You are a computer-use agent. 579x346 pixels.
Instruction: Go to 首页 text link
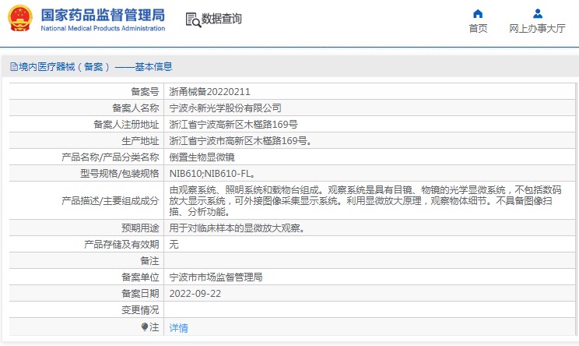(478, 29)
